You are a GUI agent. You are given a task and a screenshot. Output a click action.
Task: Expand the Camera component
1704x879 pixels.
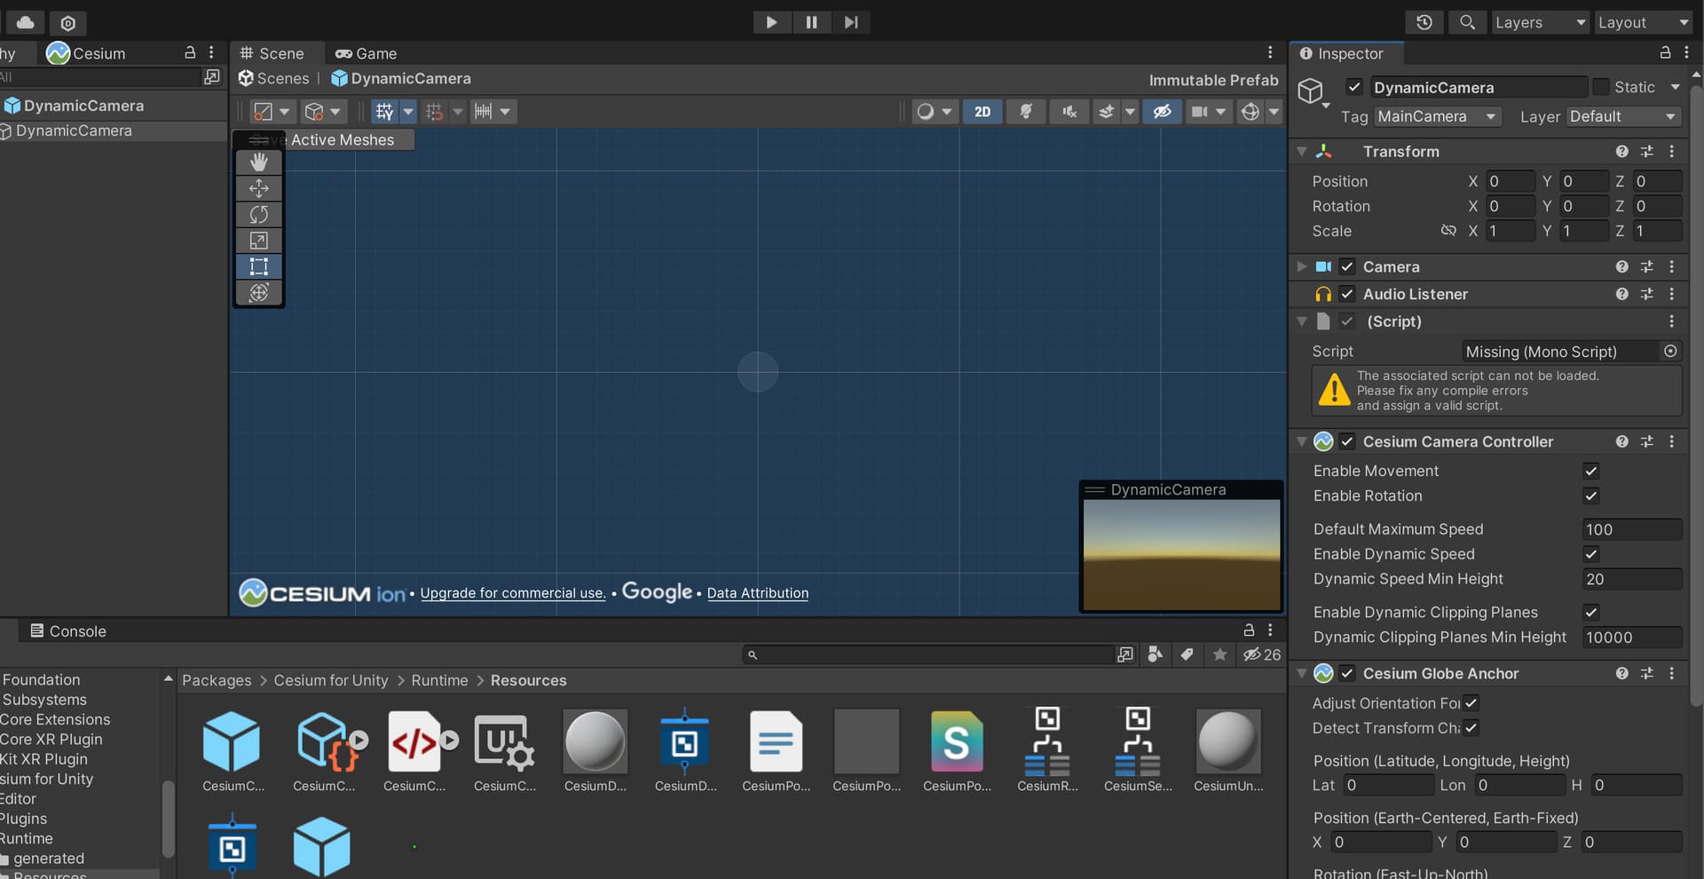tap(1301, 266)
